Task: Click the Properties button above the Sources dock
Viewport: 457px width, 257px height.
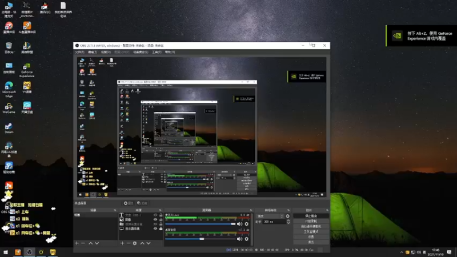Action: [129, 203]
